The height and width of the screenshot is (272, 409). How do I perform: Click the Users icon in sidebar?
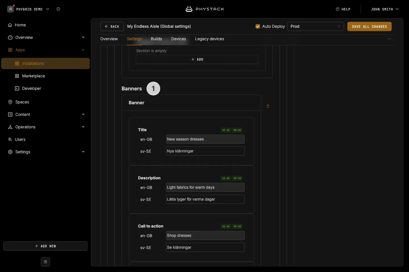point(10,139)
